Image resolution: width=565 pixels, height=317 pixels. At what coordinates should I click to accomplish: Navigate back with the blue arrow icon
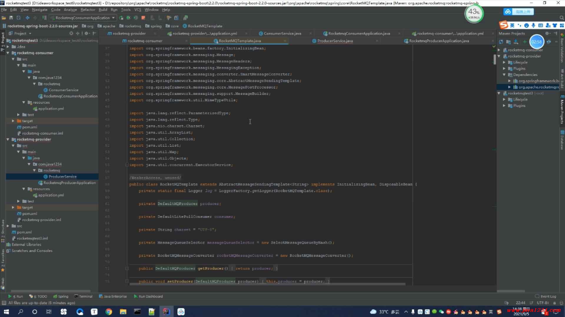tap(27, 18)
